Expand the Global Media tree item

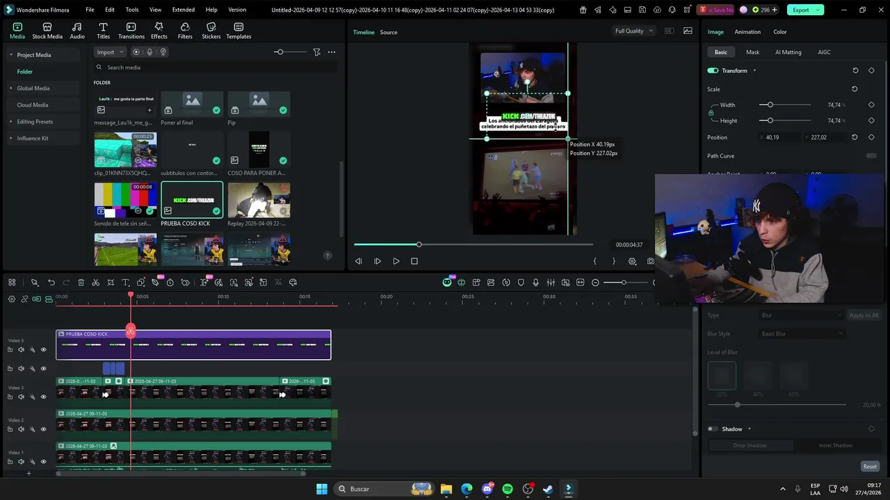point(10,88)
